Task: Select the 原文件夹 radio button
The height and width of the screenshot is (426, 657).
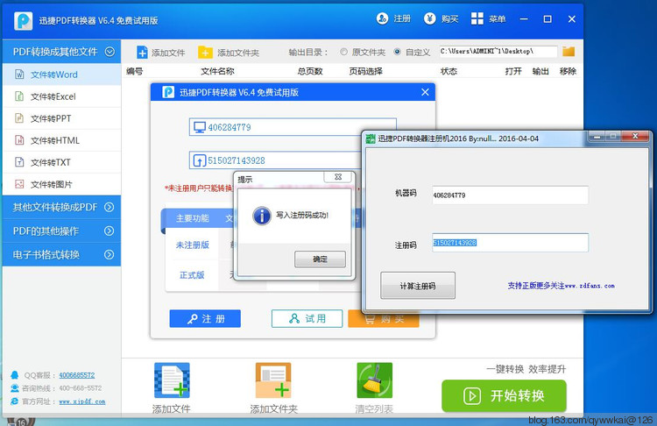Action: point(344,52)
